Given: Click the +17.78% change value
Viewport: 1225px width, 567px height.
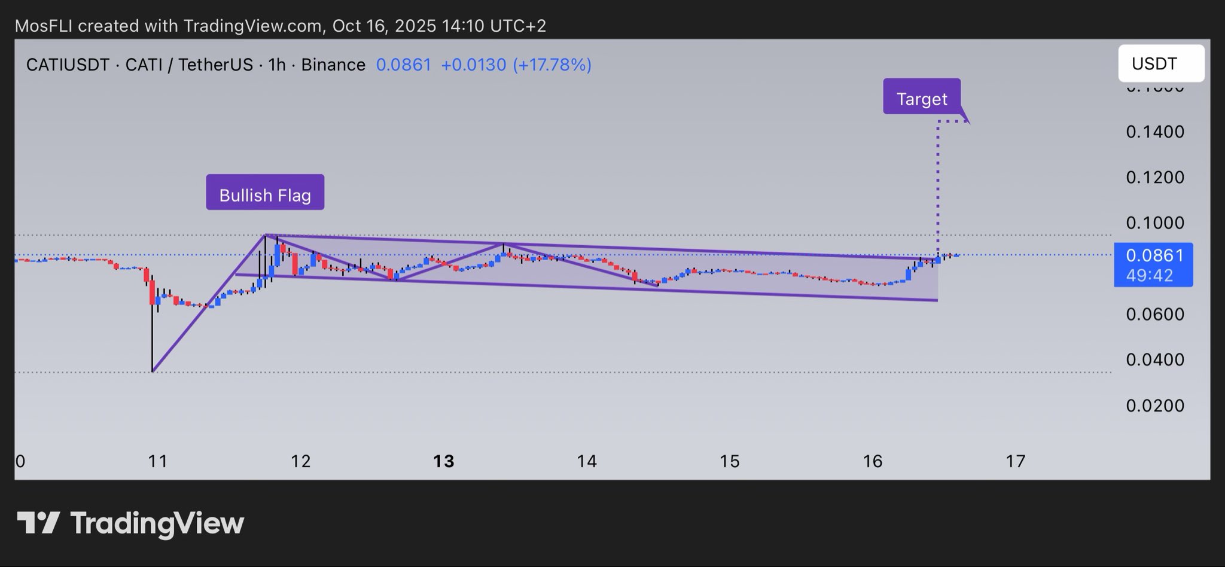Looking at the screenshot, I should point(552,65).
